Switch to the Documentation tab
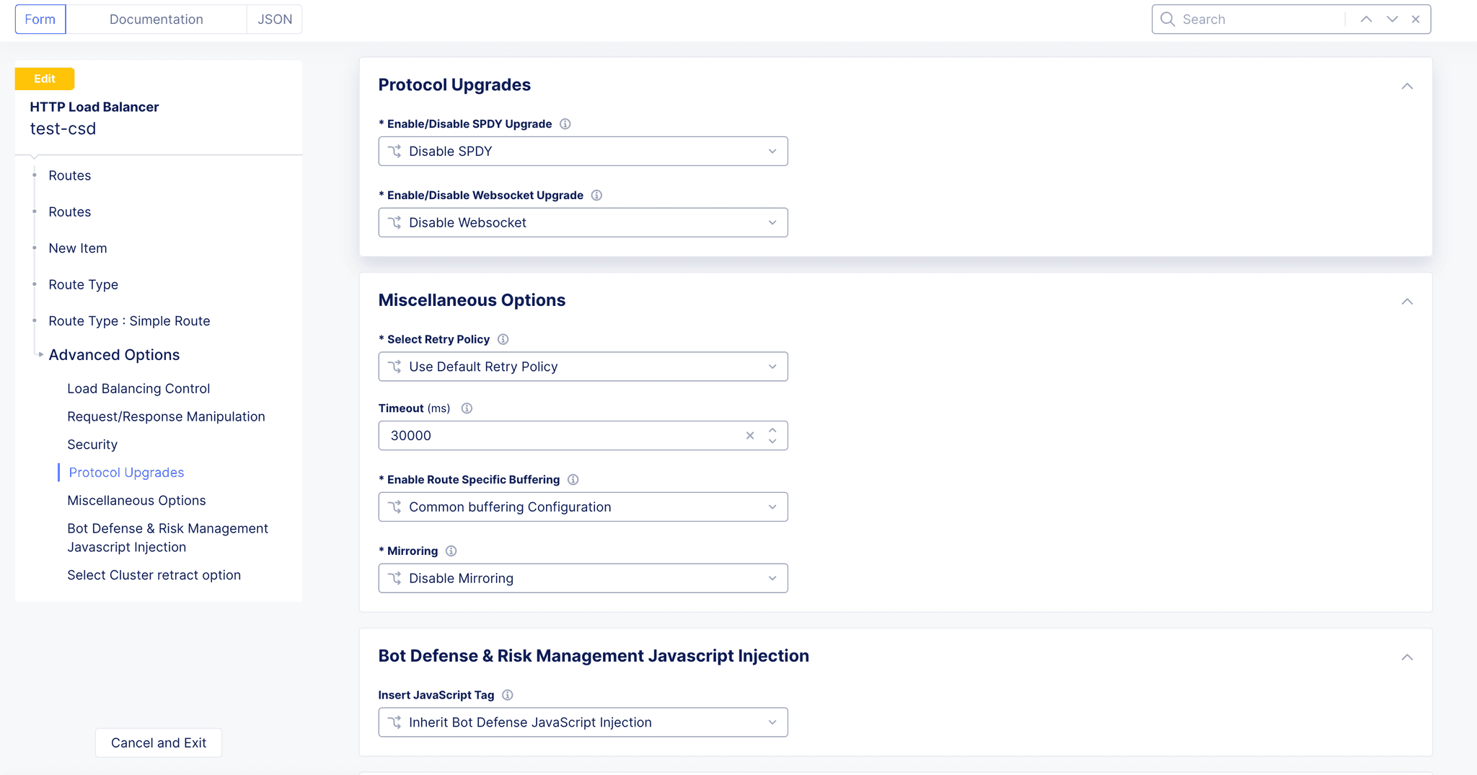Image resolution: width=1477 pixels, height=775 pixels. point(156,19)
